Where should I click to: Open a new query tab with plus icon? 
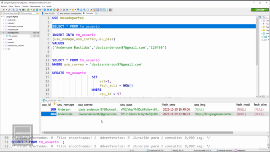click(x=96, y=13)
